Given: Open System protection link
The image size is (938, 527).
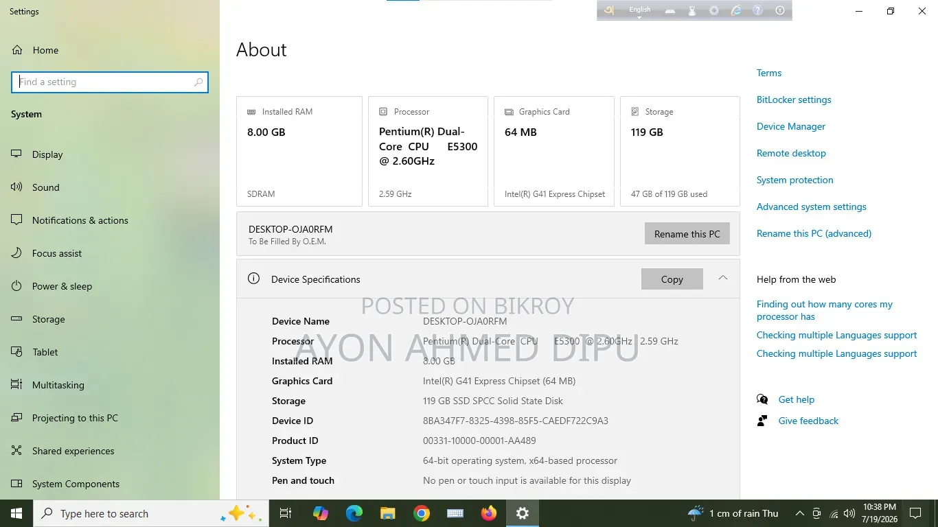Looking at the screenshot, I should click(794, 180).
